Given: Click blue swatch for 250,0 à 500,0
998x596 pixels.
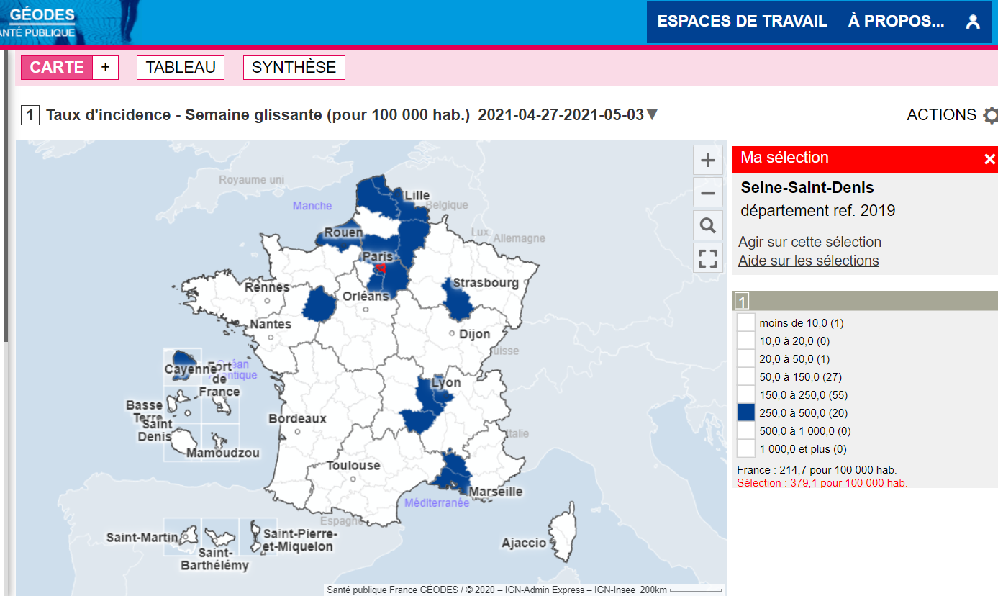Looking at the screenshot, I should click(x=746, y=412).
